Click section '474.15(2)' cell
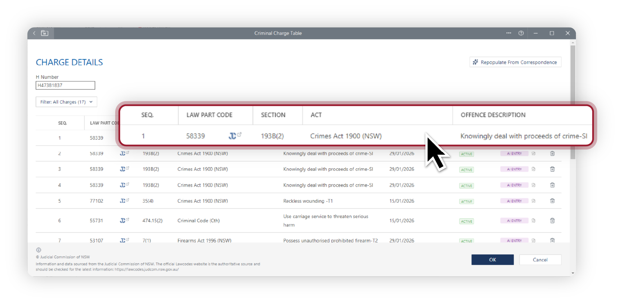The height and width of the screenshot is (304, 621). pos(152,221)
